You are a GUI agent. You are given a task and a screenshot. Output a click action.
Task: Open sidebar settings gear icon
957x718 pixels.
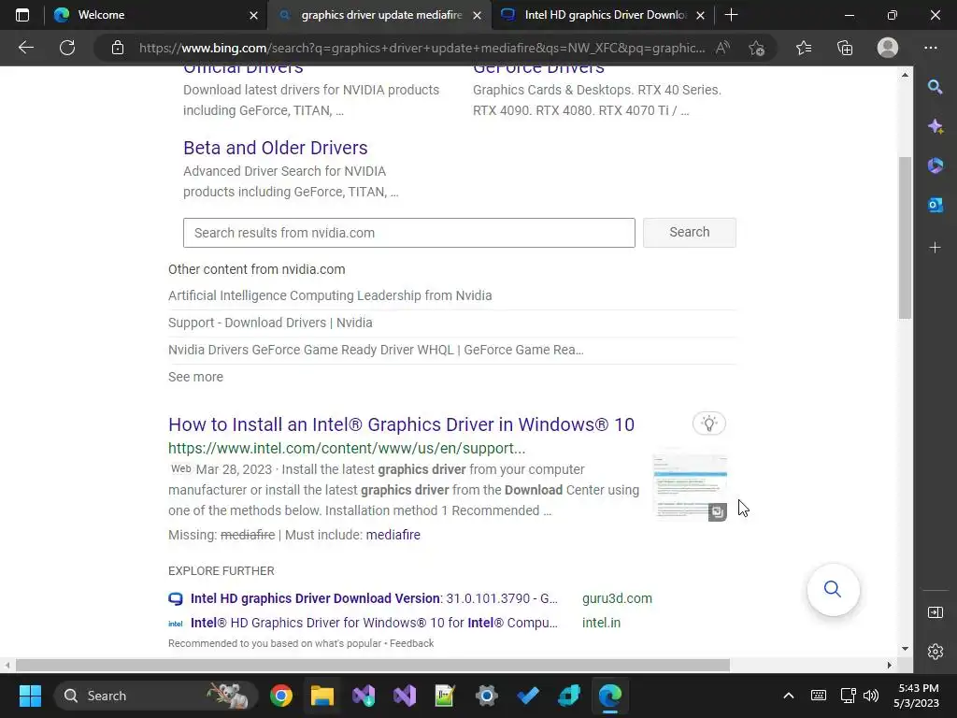point(935,652)
